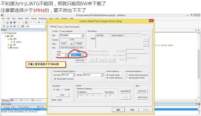Click the Save All toolbar icon
Viewport: 201px width, 116px height.
point(14,22)
